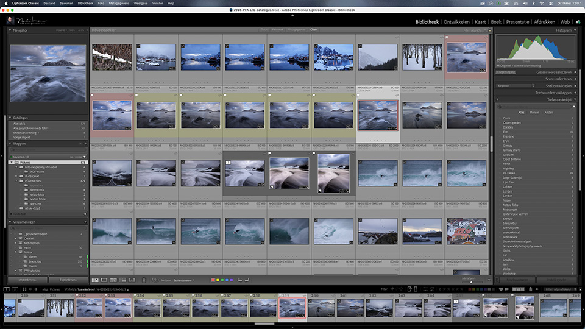The width and height of the screenshot is (585, 329).
Task: Click the Exporteren button
Action: click(68, 280)
